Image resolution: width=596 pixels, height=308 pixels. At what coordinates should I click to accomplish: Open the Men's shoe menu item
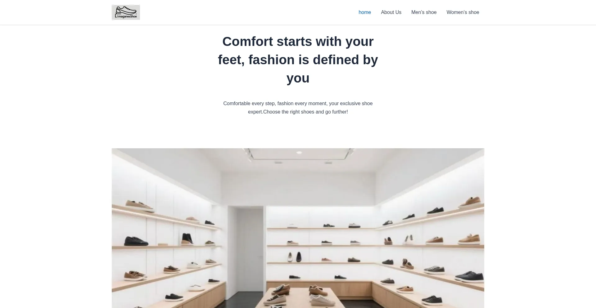[x=424, y=12]
